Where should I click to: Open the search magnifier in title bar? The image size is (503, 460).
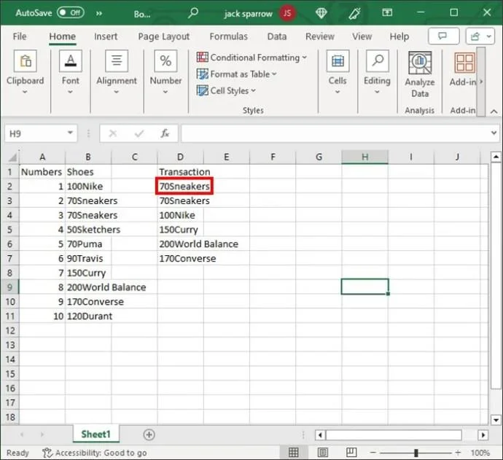[192, 13]
